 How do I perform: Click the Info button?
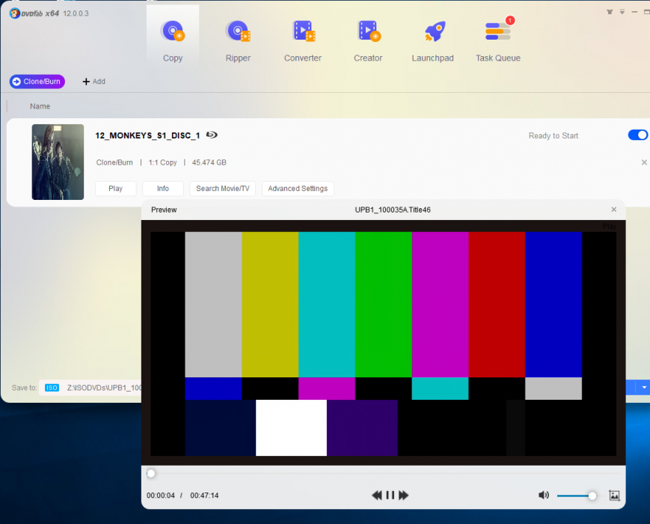coord(162,189)
